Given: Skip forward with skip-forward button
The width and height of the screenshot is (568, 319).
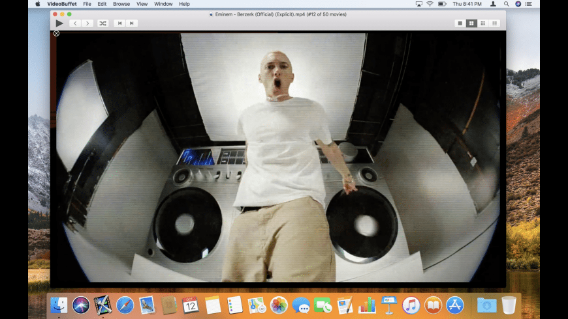Looking at the screenshot, I should (131, 23).
